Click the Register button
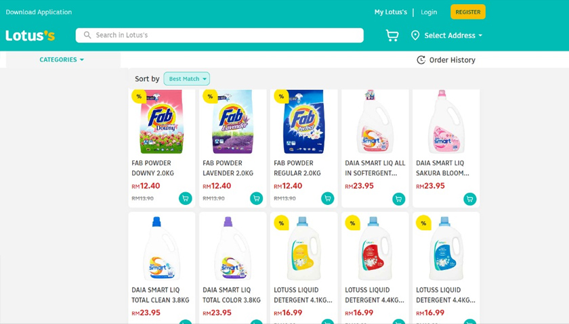The width and height of the screenshot is (569, 324). point(467,12)
